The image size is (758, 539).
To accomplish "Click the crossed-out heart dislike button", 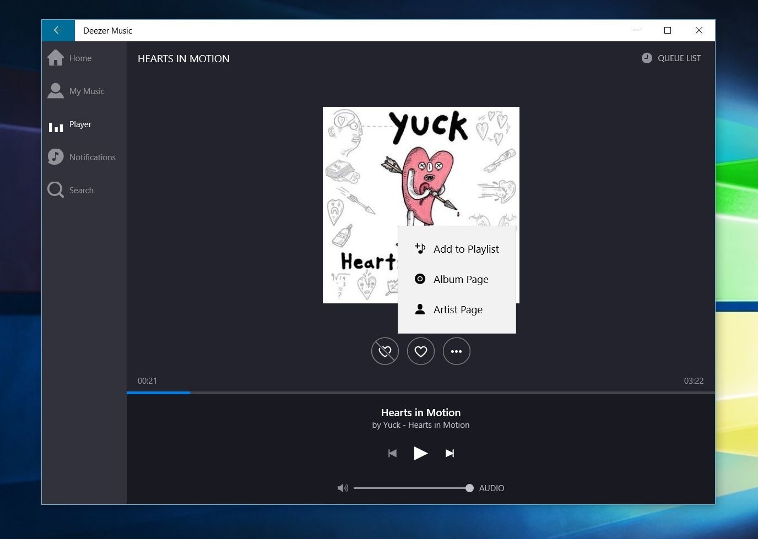I will 385,351.
